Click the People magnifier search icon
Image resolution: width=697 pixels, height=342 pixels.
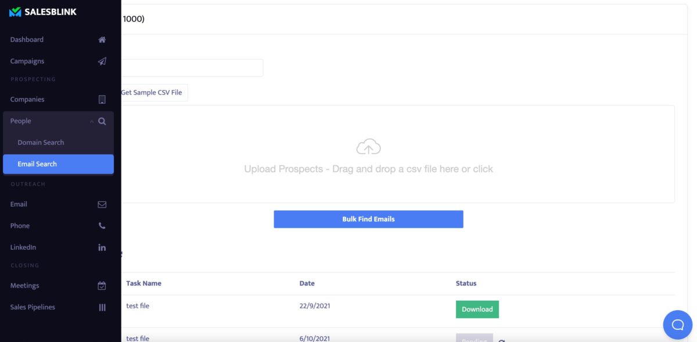point(102,121)
